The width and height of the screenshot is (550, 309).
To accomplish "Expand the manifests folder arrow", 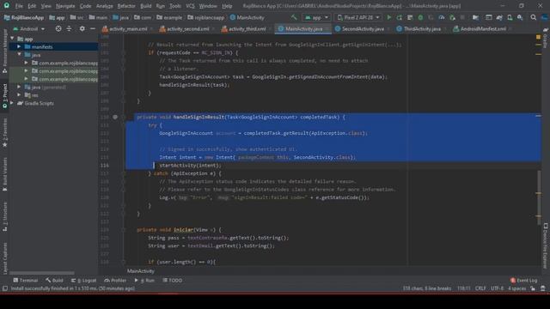I will (19, 46).
